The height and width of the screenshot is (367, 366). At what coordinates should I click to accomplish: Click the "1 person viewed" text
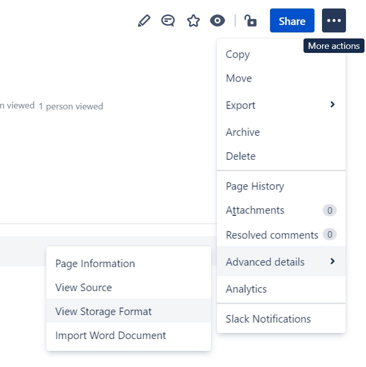(71, 106)
